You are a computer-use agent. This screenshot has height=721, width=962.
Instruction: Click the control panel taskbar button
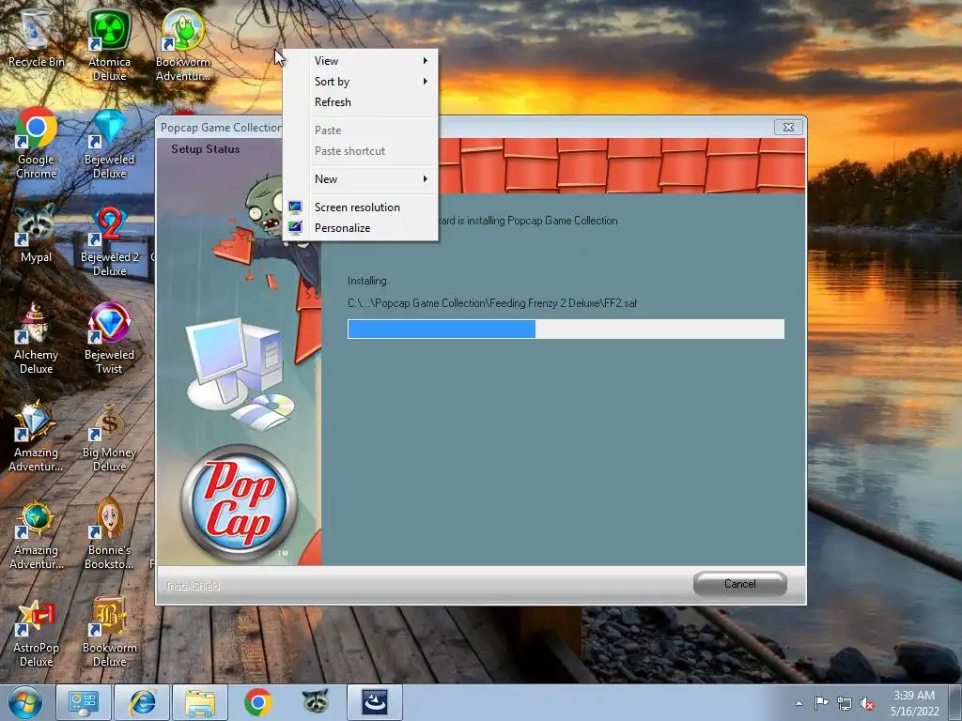[84, 702]
